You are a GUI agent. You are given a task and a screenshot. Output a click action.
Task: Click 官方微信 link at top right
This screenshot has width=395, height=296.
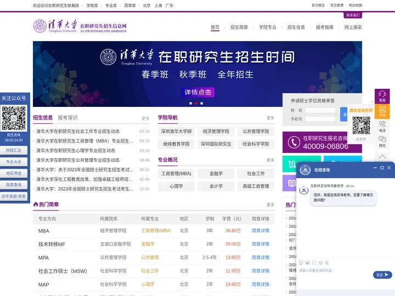pyautogui.click(x=318, y=5)
